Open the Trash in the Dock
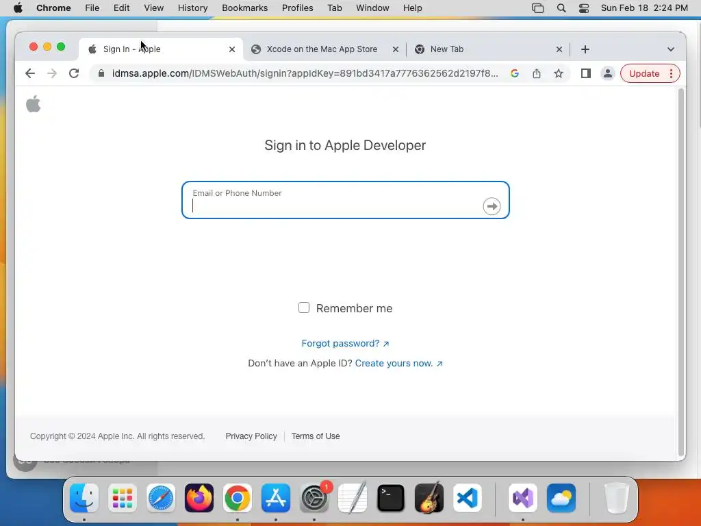The width and height of the screenshot is (701, 526). pyautogui.click(x=617, y=498)
